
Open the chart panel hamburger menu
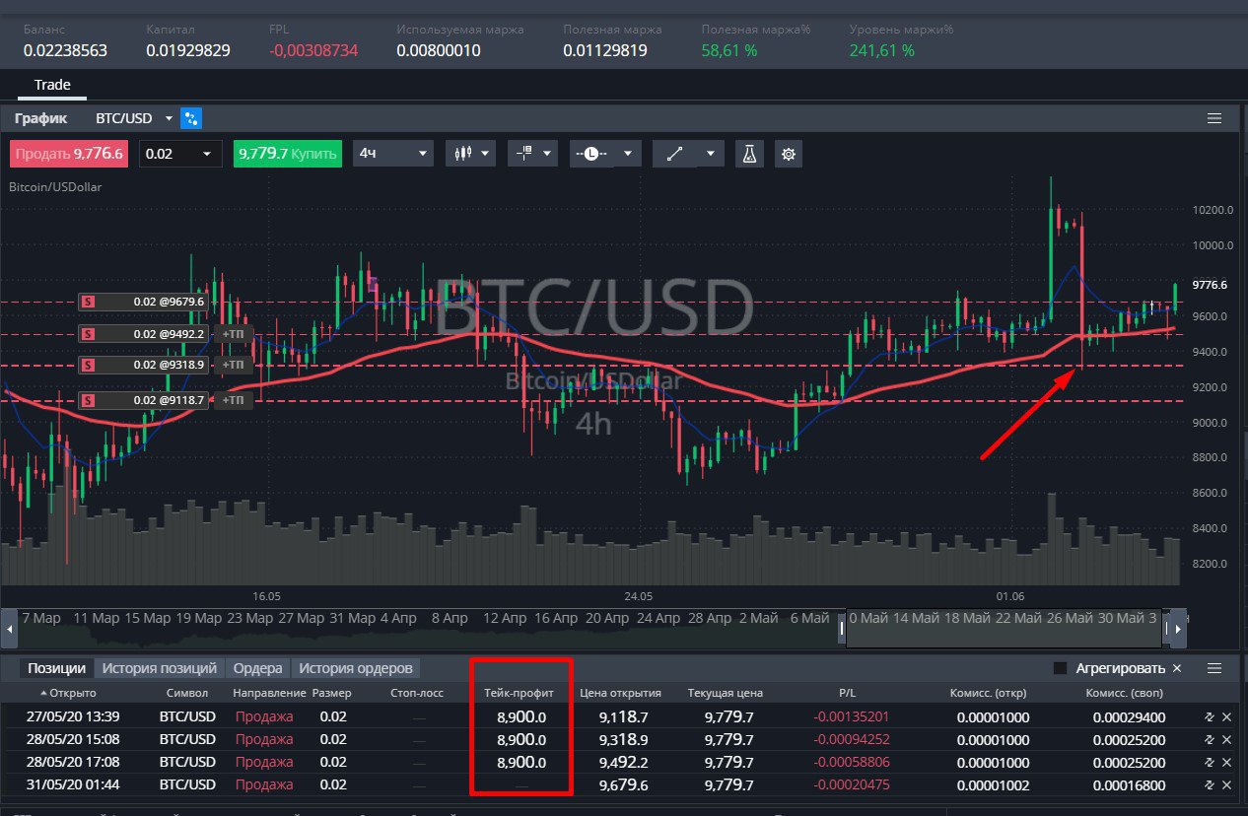coord(1214,118)
